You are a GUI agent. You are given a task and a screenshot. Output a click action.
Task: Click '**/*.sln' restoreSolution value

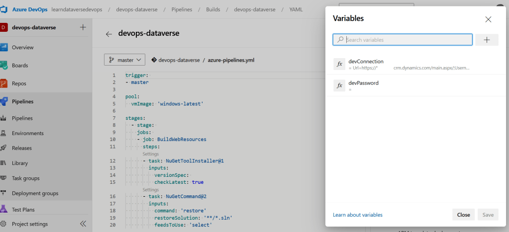[218, 218]
